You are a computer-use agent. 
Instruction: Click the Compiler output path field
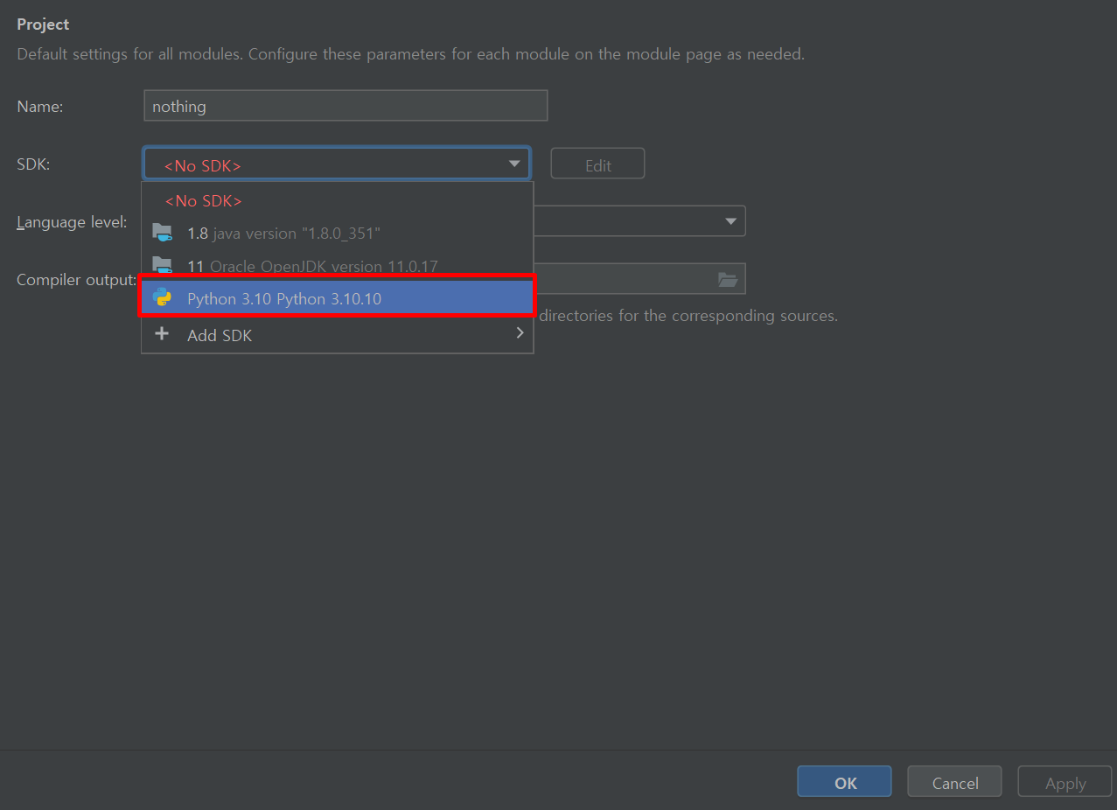pyautogui.click(x=639, y=279)
